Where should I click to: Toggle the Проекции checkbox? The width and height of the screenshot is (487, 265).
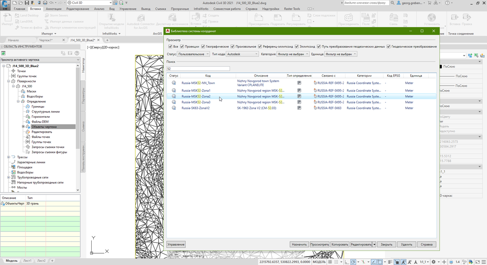coord(182,47)
